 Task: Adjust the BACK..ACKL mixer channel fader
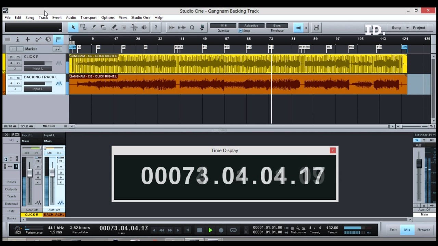tap(52, 173)
